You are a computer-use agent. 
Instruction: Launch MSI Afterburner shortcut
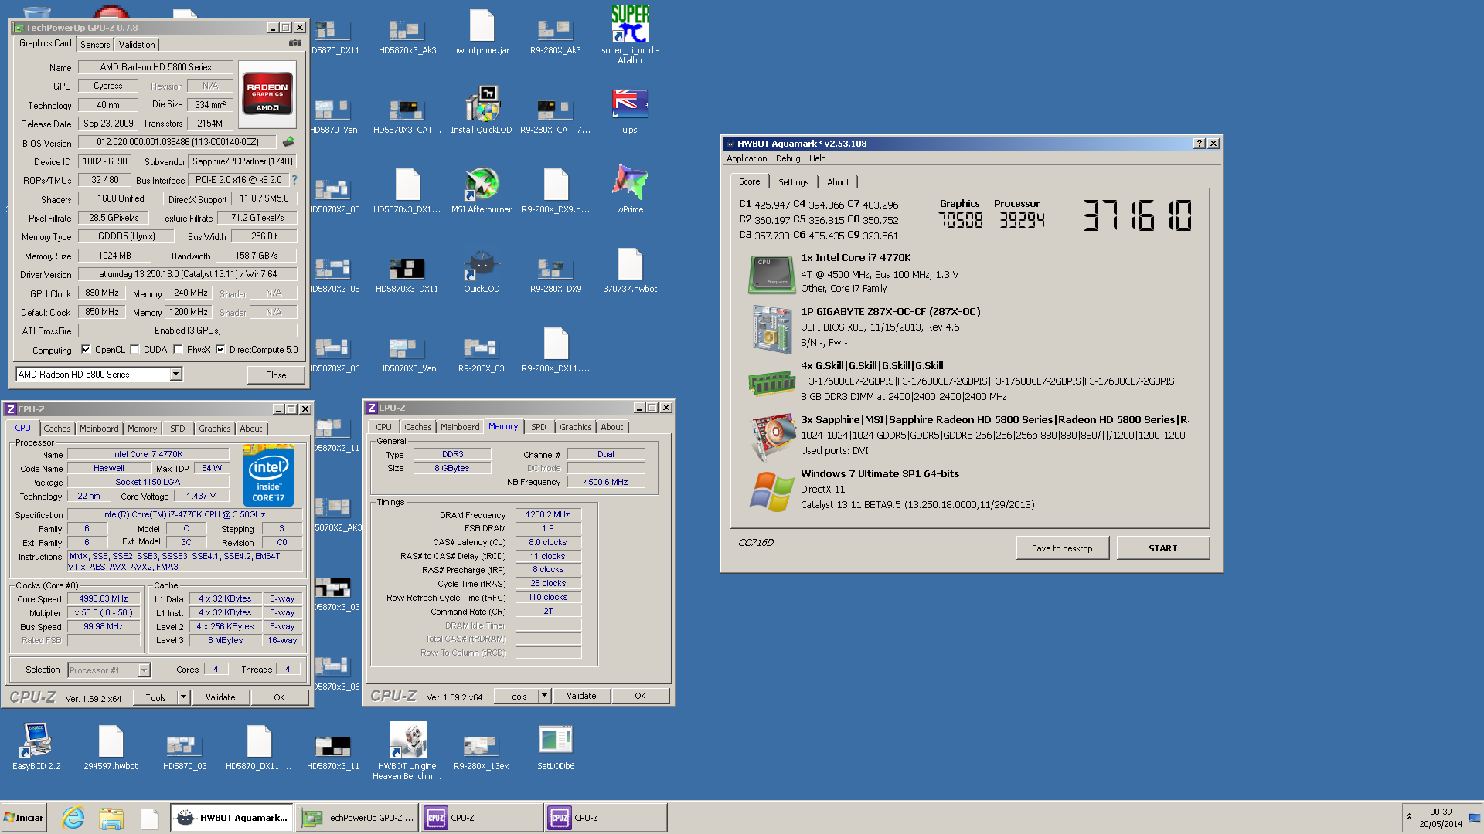click(482, 190)
